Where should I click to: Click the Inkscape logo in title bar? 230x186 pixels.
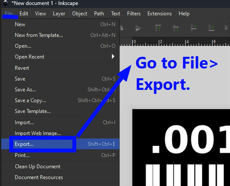tap(6, 3)
